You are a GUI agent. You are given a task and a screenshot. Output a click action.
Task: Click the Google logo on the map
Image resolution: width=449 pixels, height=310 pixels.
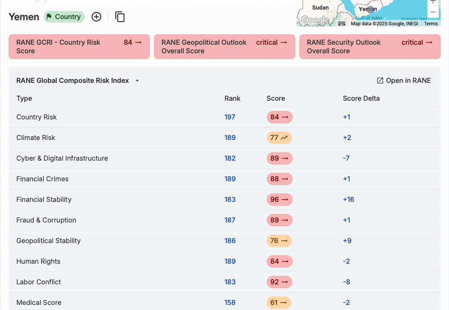point(315,19)
